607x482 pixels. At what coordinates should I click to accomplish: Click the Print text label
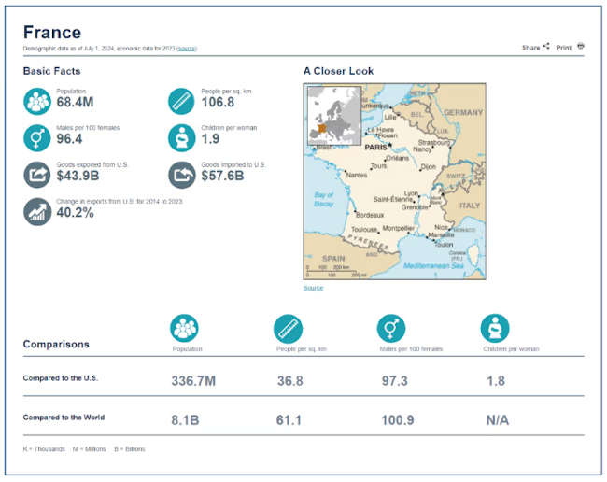pyautogui.click(x=564, y=47)
